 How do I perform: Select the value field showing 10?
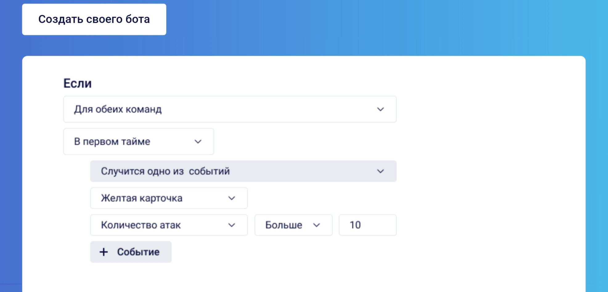pyautogui.click(x=367, y=225)
